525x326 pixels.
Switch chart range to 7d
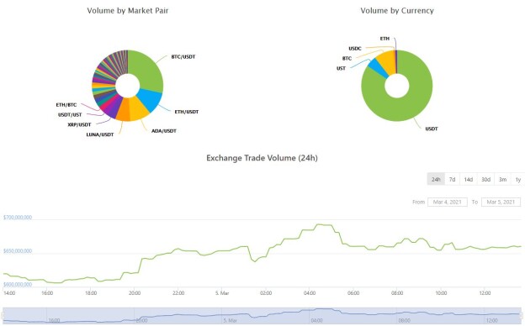click(452, 179)
